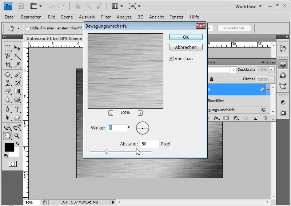This screenshot has width=291, height=206.
Task: Open the Ansicht menu
Action: click(156, 17)
